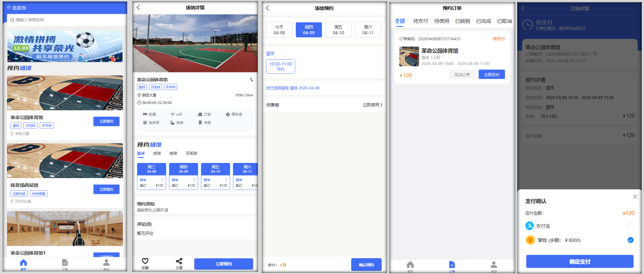
Task: Tap the 空调 facility icon
Action: [x=145, y=114]
